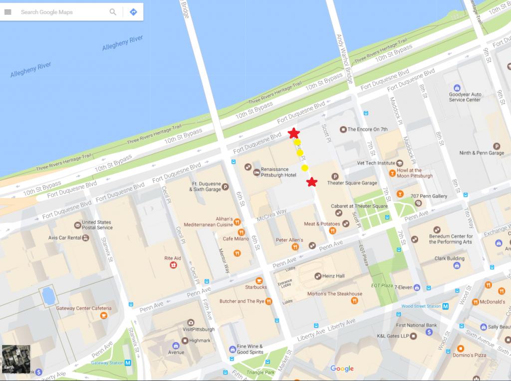Select the Howl at the Moon Pittsburgh marker
511x381 pixels.
(392, 173)
